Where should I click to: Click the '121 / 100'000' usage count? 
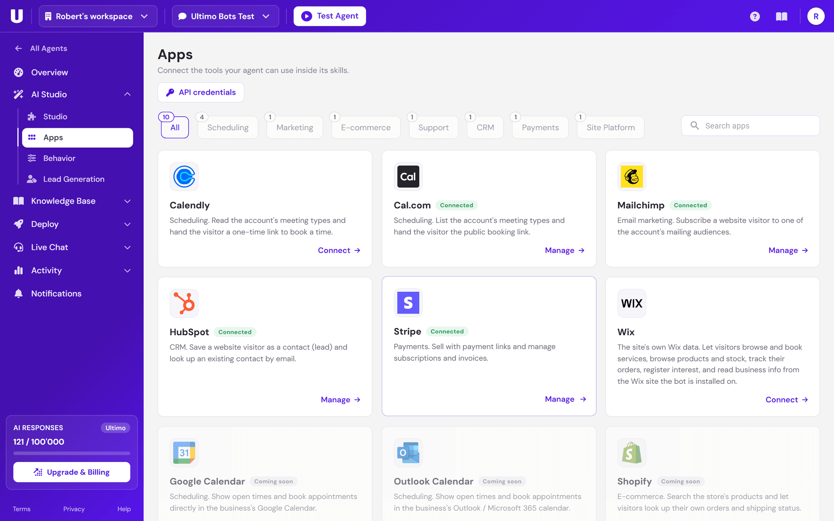39,442
